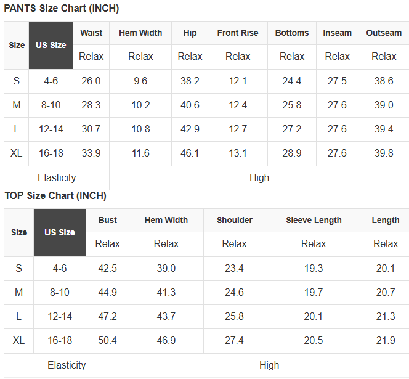This screenshot has width=409, height=379.
Task: Select the Shoulder column header
Action: pyautogui.click(x=235, y=220)
